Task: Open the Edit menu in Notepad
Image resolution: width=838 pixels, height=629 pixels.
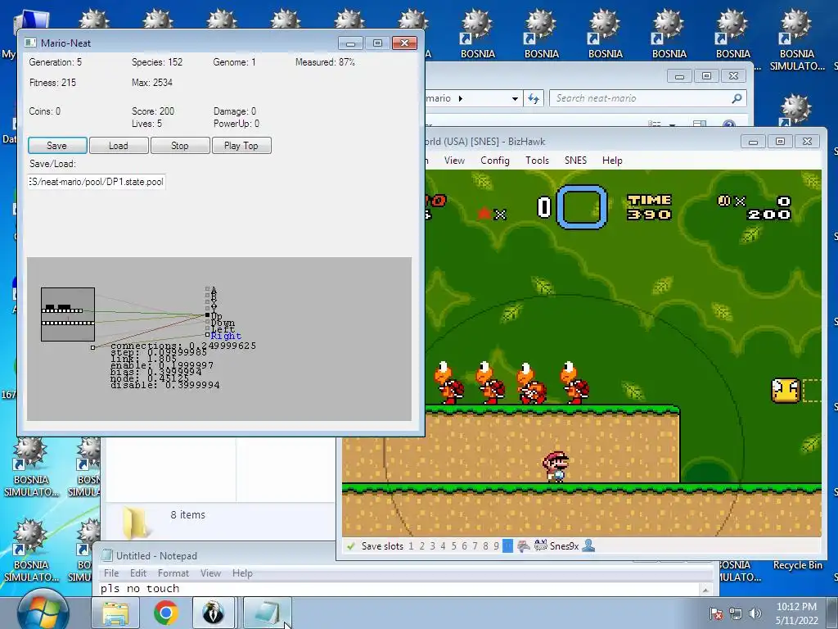Action: (x=137, y=572)
